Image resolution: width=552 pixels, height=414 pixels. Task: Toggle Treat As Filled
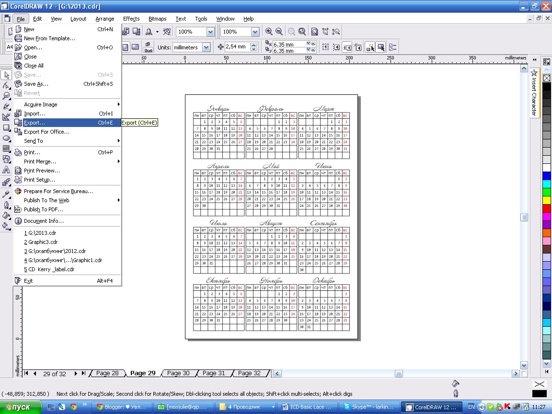(x=381, y=47)
